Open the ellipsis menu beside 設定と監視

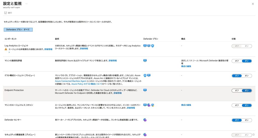pyautogui.click(x=26, y=4)
